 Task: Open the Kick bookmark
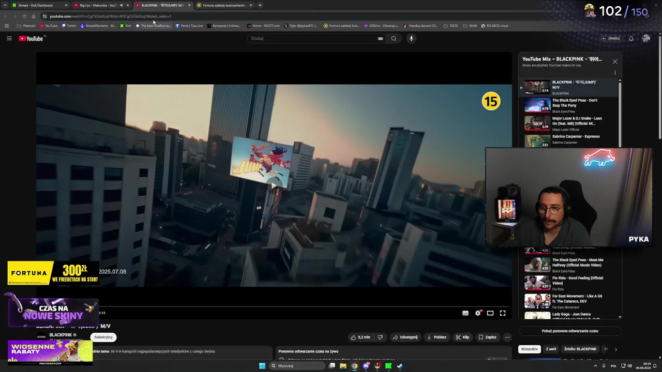pyautogui.click(x=126, y=25)
